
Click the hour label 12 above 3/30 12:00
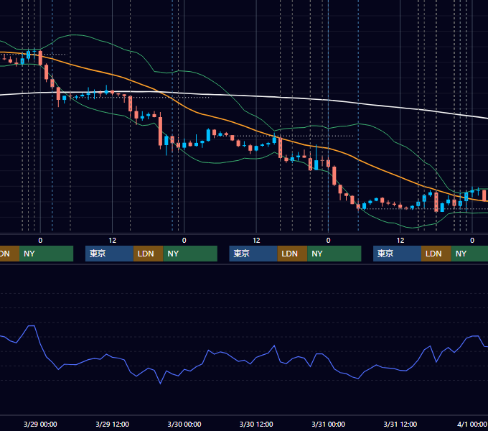pyautogui.click(x=256, y=241)
